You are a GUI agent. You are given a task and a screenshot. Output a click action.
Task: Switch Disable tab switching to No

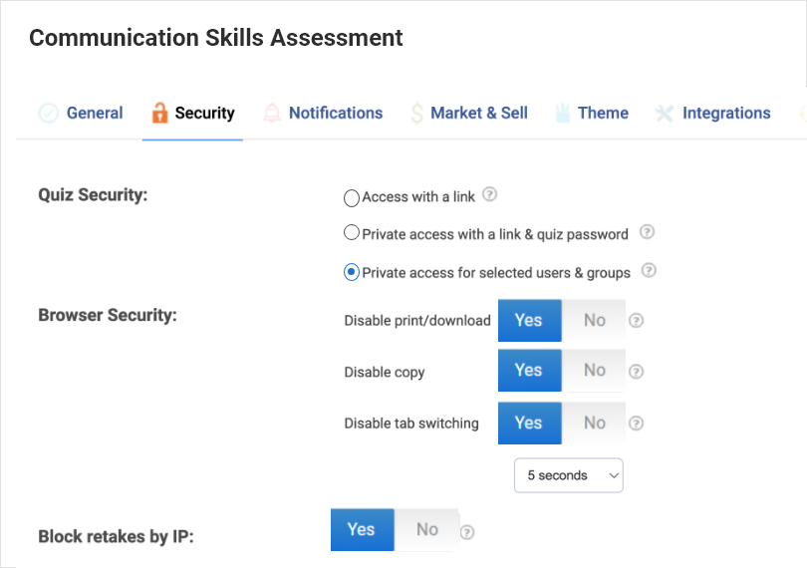[595, 423]
